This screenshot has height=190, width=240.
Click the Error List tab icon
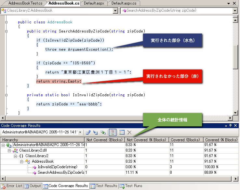(x=3, y=186)
